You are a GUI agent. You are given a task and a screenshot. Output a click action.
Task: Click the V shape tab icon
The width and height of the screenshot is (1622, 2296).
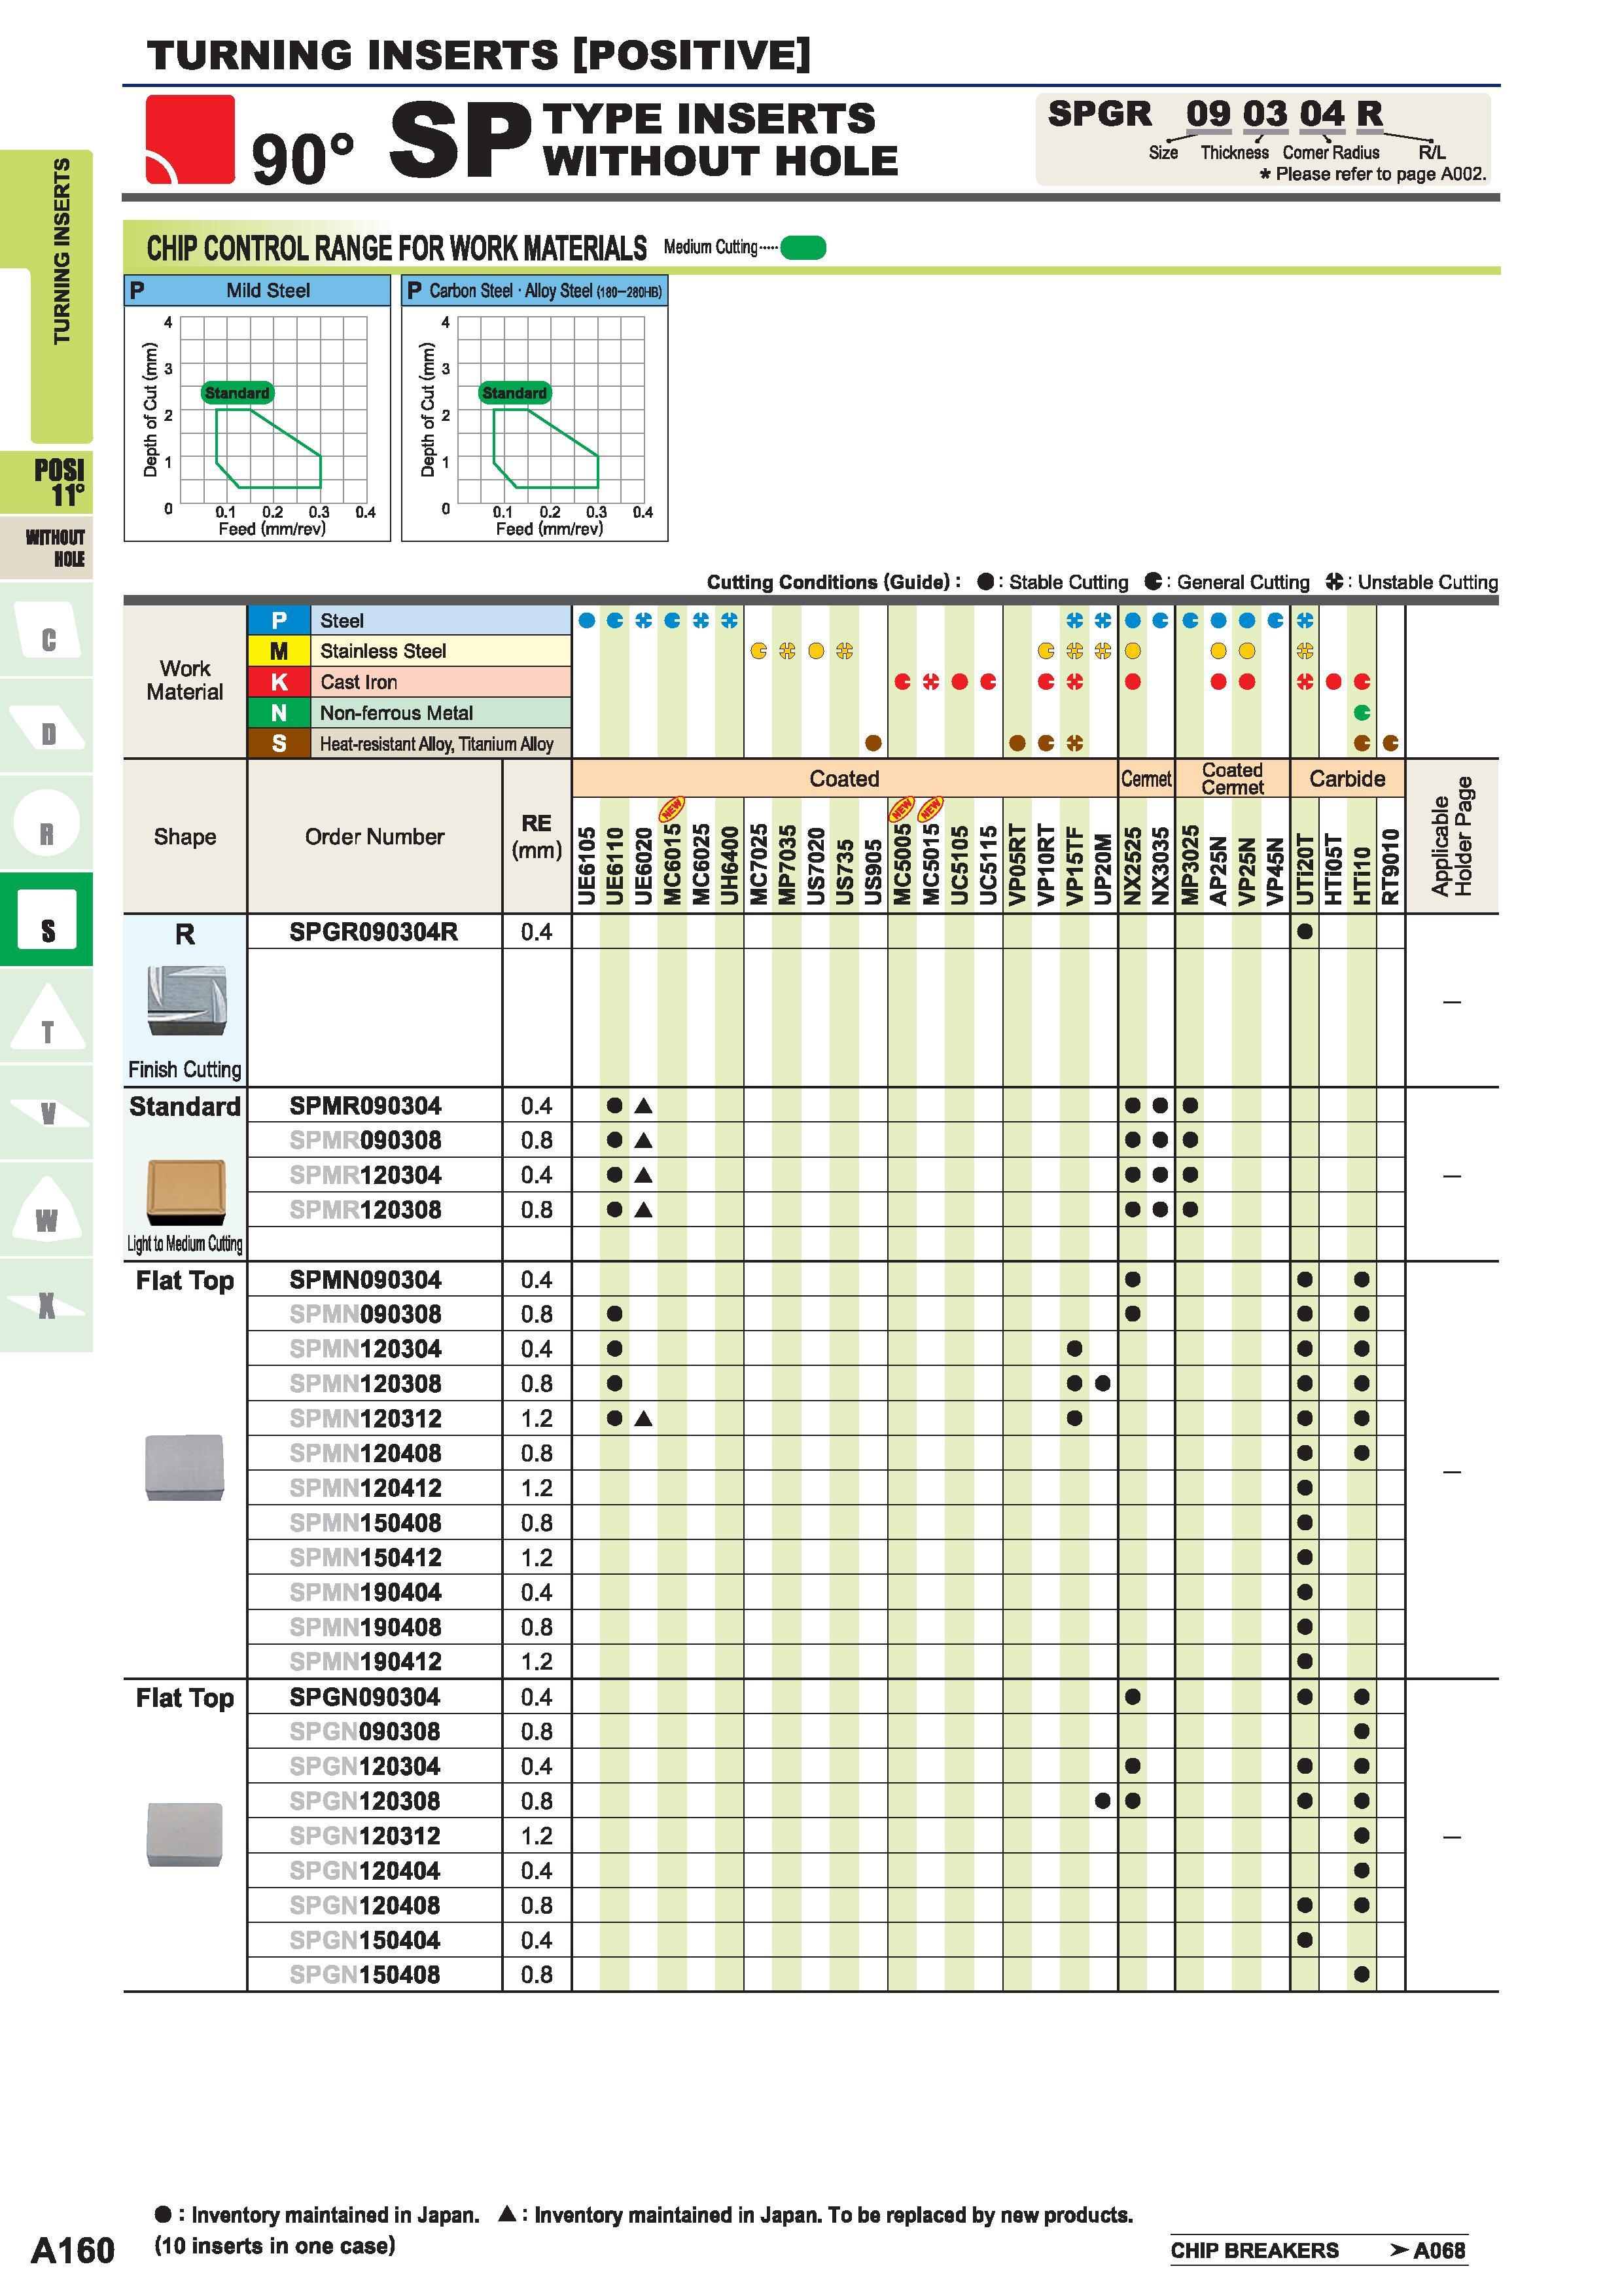48,1112
